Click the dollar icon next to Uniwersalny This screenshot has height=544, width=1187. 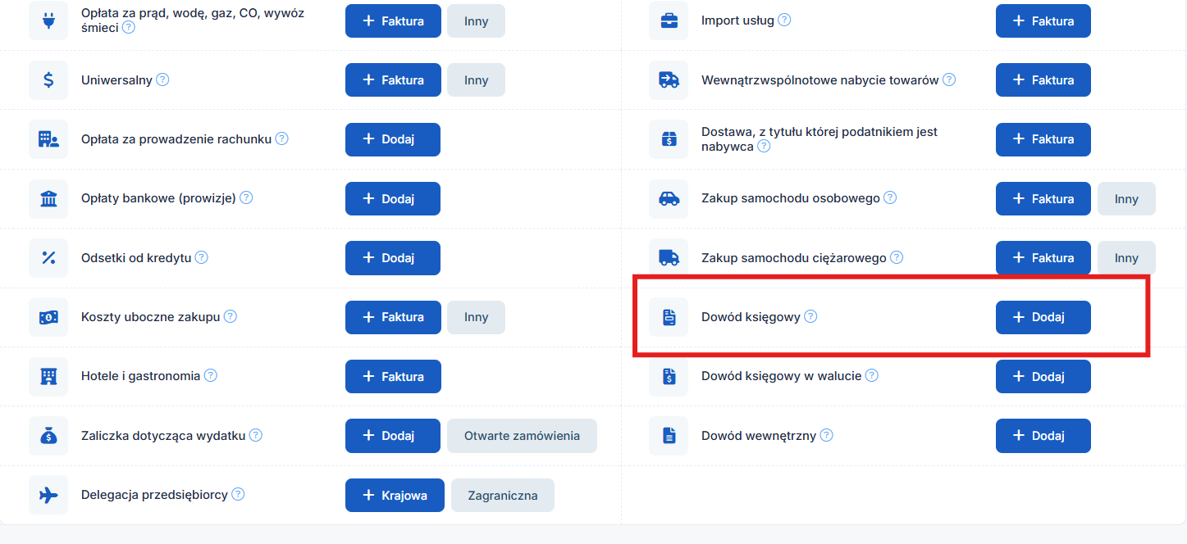(x=48, y=80)
